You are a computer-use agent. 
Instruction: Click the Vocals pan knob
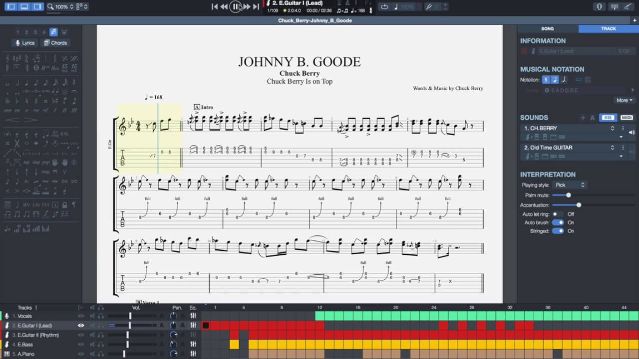173,316
